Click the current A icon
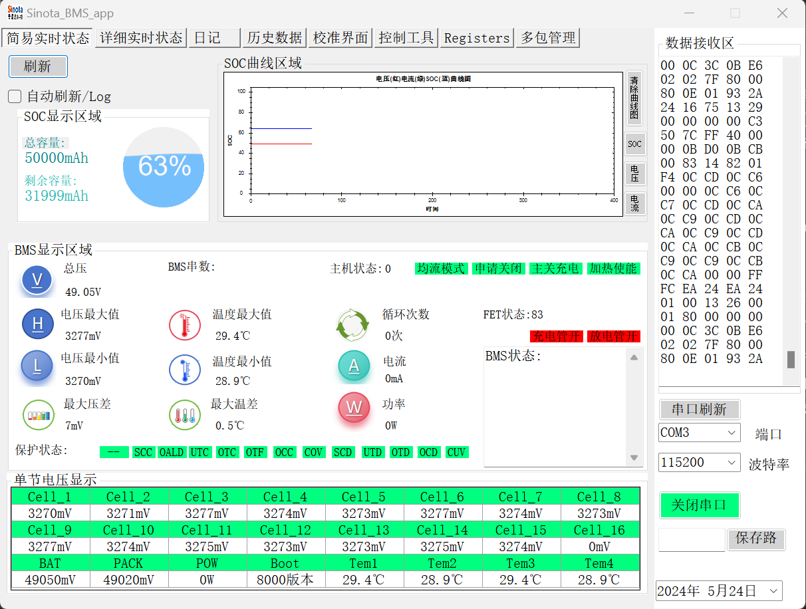This screenshot has width=806, height=609. (354, 366)
